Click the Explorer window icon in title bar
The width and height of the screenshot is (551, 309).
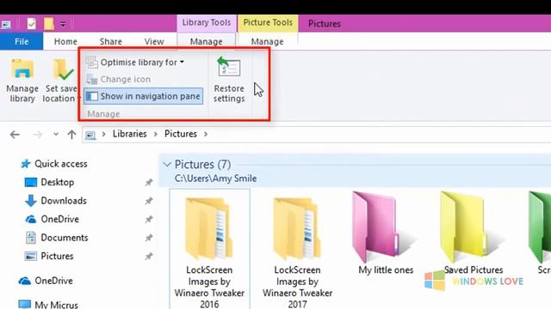tap(6, 24)
